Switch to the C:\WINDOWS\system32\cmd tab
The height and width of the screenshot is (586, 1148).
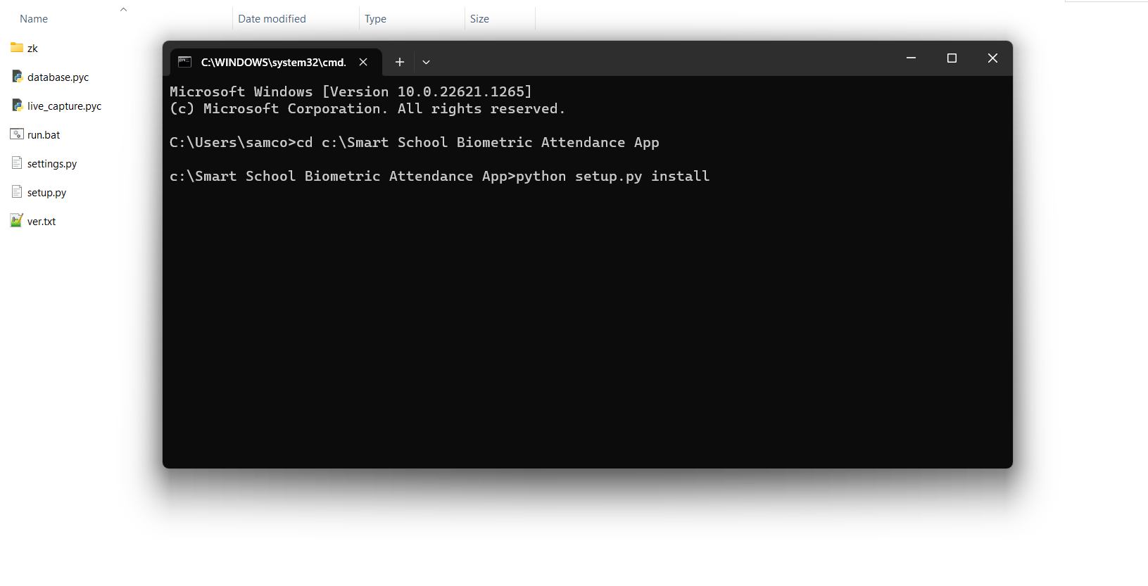tap(273, 62)
